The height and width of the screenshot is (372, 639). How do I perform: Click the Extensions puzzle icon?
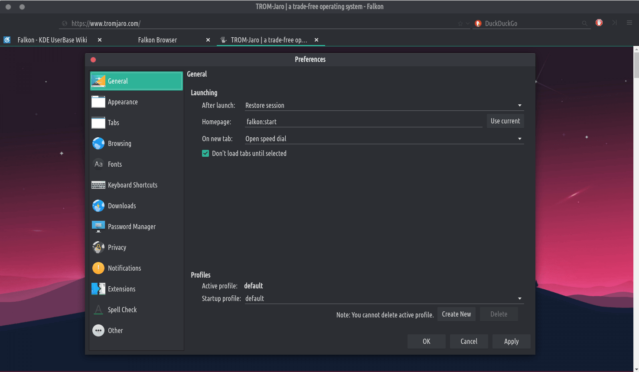click(x=98, y=289)
